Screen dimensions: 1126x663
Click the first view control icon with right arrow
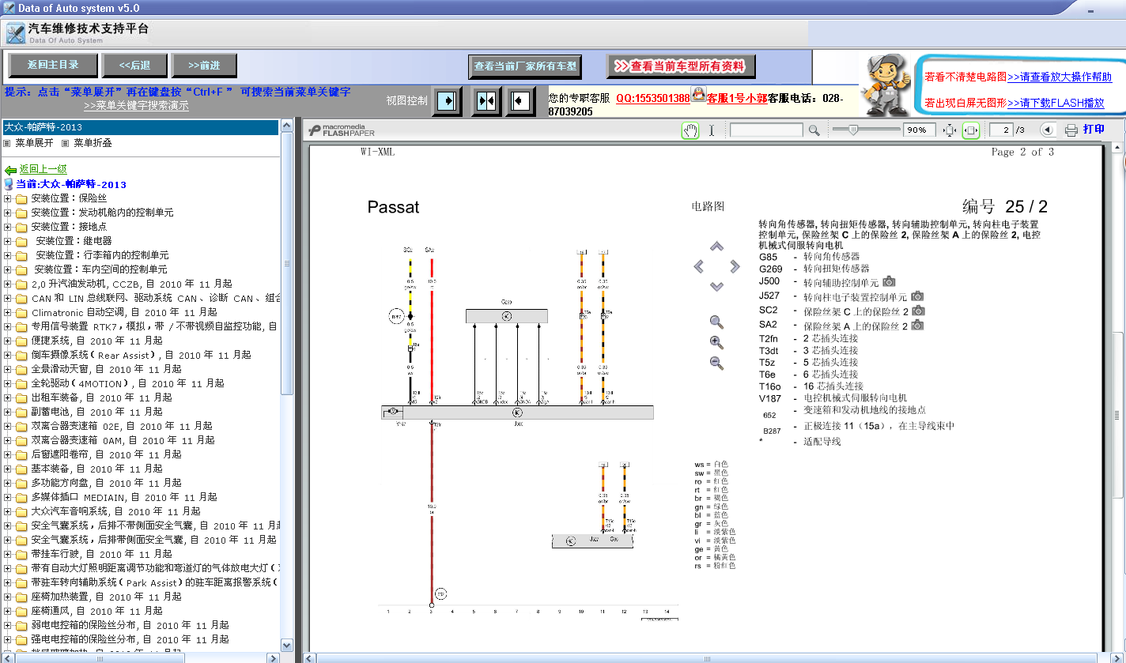point(447,101)
